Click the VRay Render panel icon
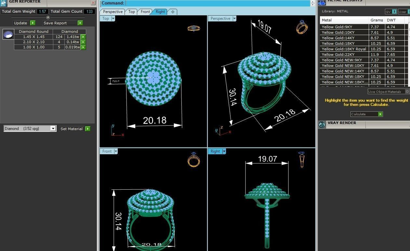The image size is (410, 251). tap(322, 125)
